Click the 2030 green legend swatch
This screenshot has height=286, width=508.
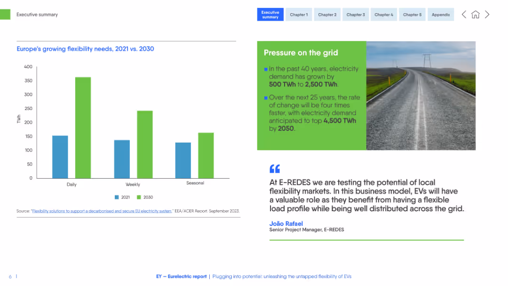tap(139, 197)
